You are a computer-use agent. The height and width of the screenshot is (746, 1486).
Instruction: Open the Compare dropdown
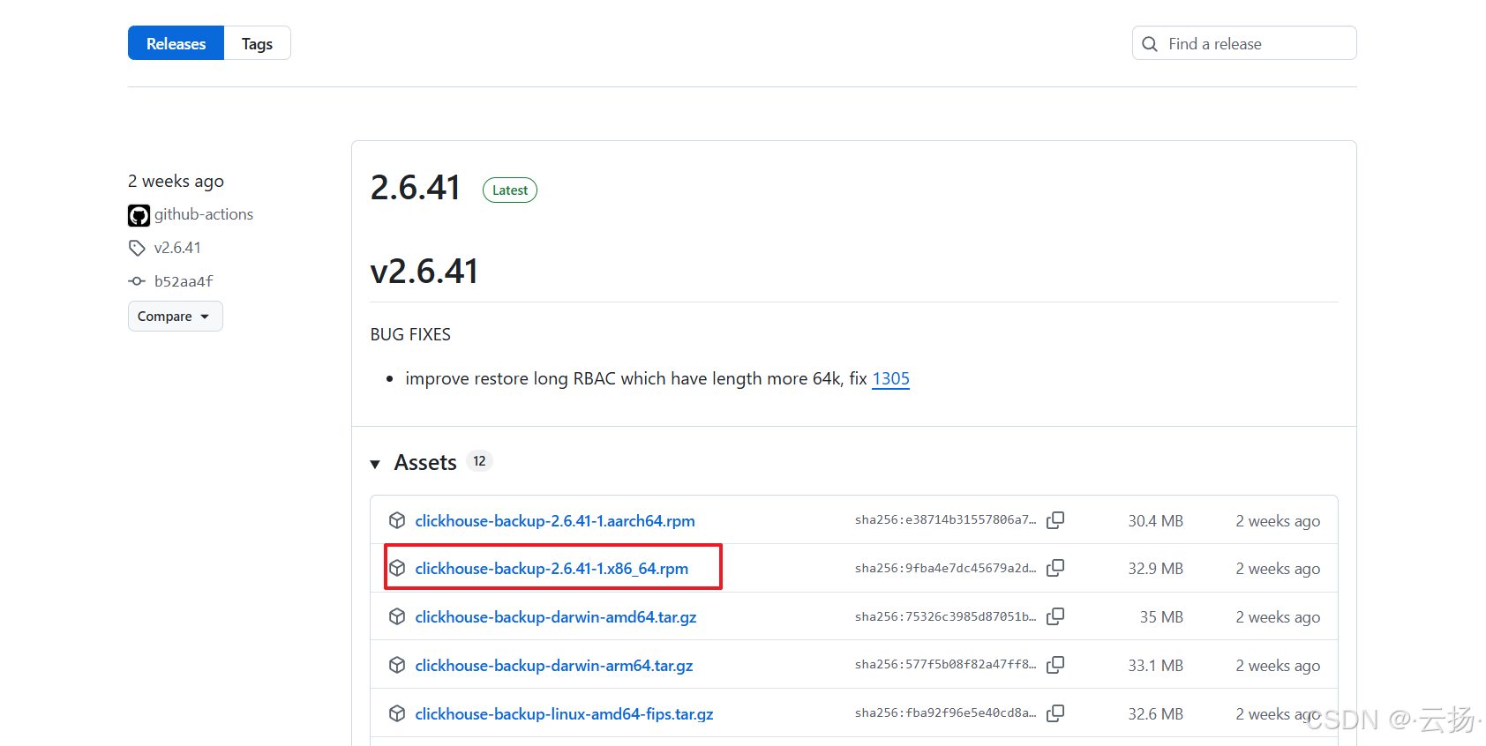tap(175, 317)
